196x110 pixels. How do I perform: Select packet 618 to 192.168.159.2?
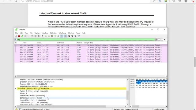[91, 54]
